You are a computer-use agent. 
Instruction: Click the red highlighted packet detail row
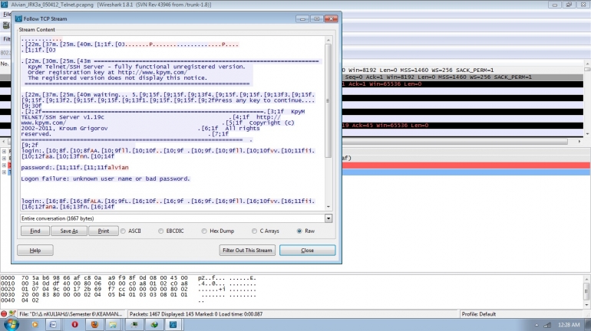point(466,165)
